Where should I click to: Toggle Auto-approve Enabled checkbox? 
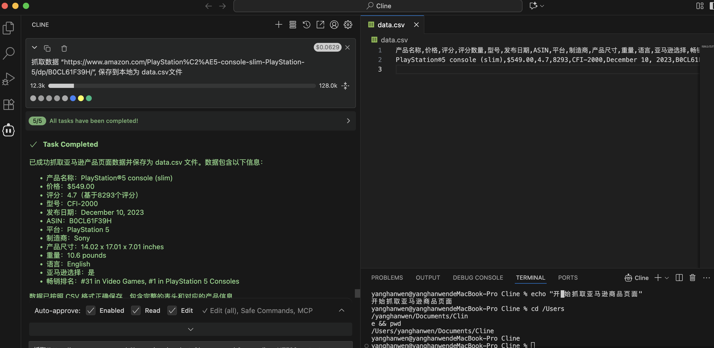pos(91,311)
